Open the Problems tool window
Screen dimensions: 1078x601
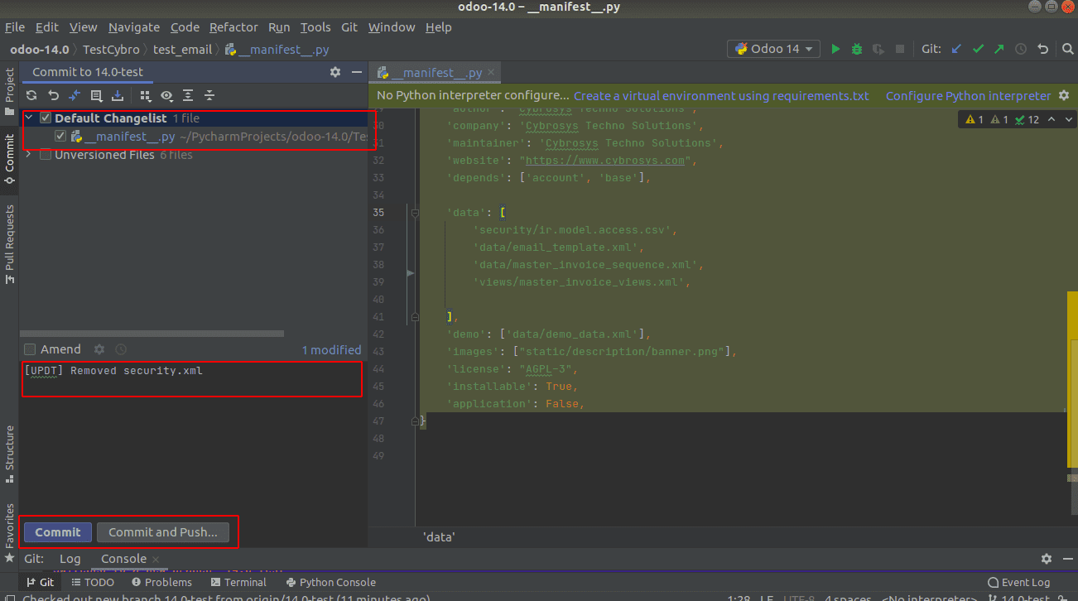[x=161, y=582]
